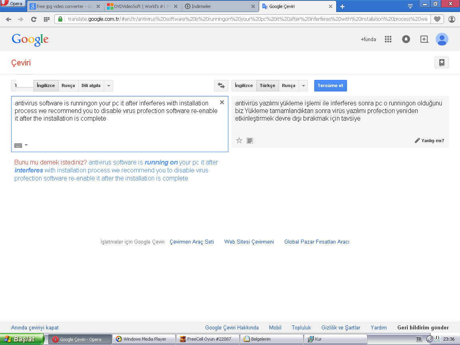Open the Kur taskbar item
The image size is (460, 345).
335,339
